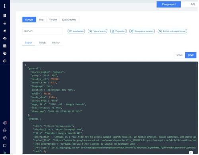Click the SERP API query input field

coord(43,31)
